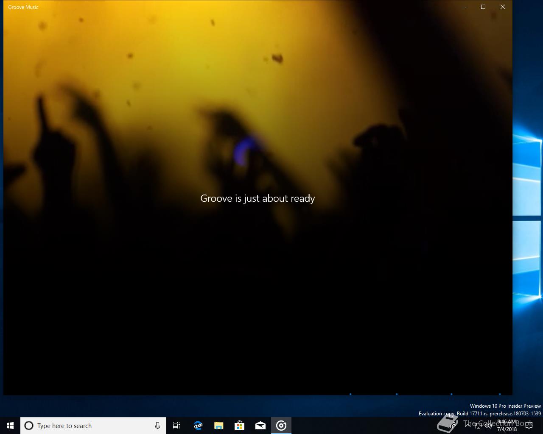Viewport: 543px width, 434px height.
Task: Activate the Cortana microphone icon
Action: click(x=157, y=426)
